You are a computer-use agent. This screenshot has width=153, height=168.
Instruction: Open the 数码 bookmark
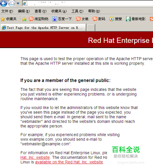pos(99,19)
